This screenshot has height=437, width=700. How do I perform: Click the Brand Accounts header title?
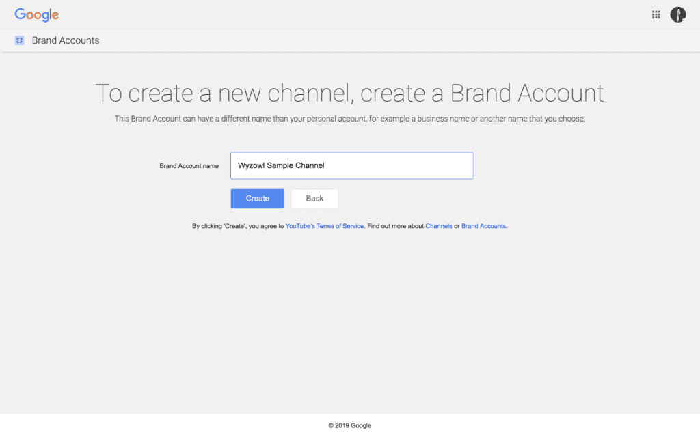[66, 40]
